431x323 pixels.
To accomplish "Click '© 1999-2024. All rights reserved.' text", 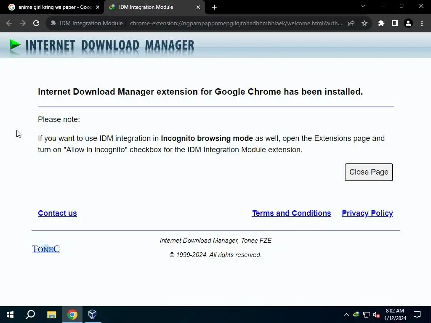I will click(215, 255).
